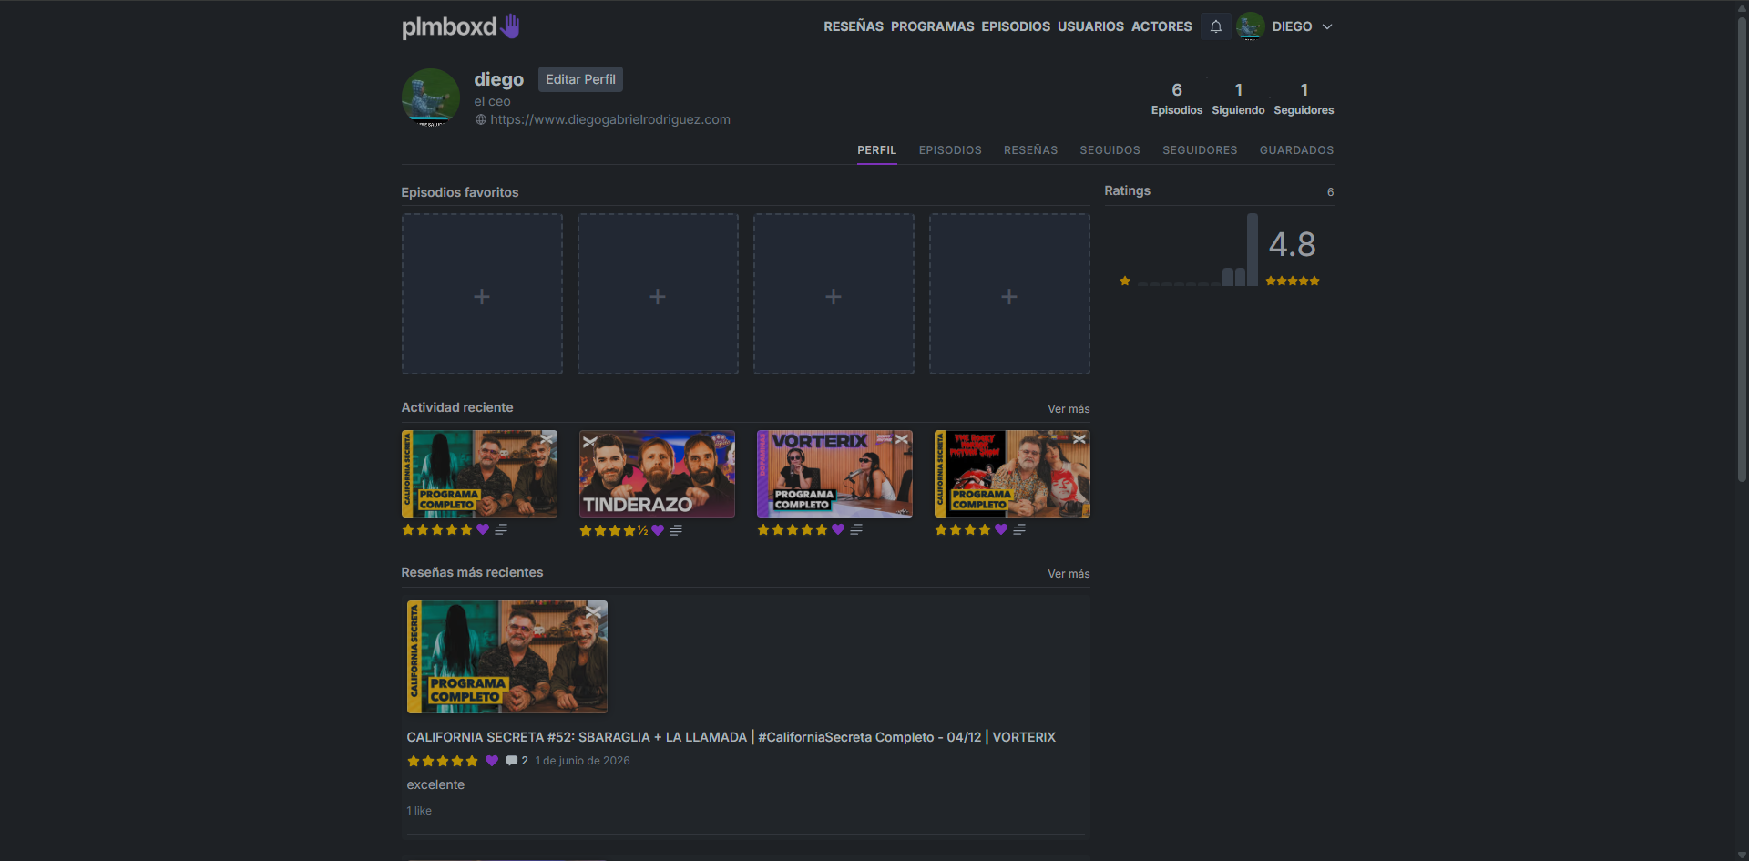Click the review date '1 de junio de 2026'
Screen dimensions: 1749x861
(x=582, y=761)
